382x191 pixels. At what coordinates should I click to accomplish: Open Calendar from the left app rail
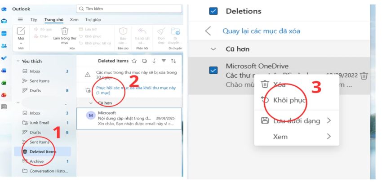(4, 33)
